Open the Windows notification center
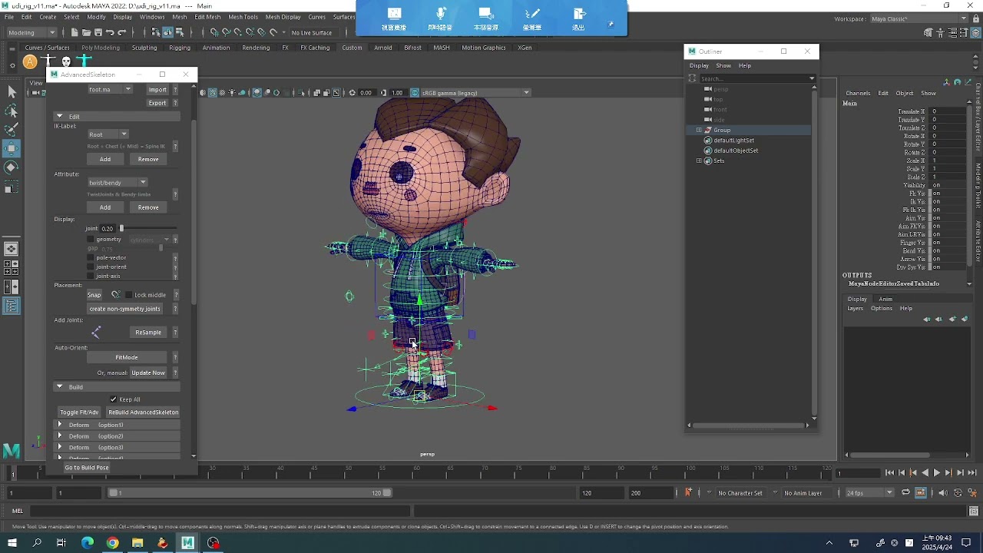This screenshot has width=983, height=553. pyautogui.click(x=967, y=543)
